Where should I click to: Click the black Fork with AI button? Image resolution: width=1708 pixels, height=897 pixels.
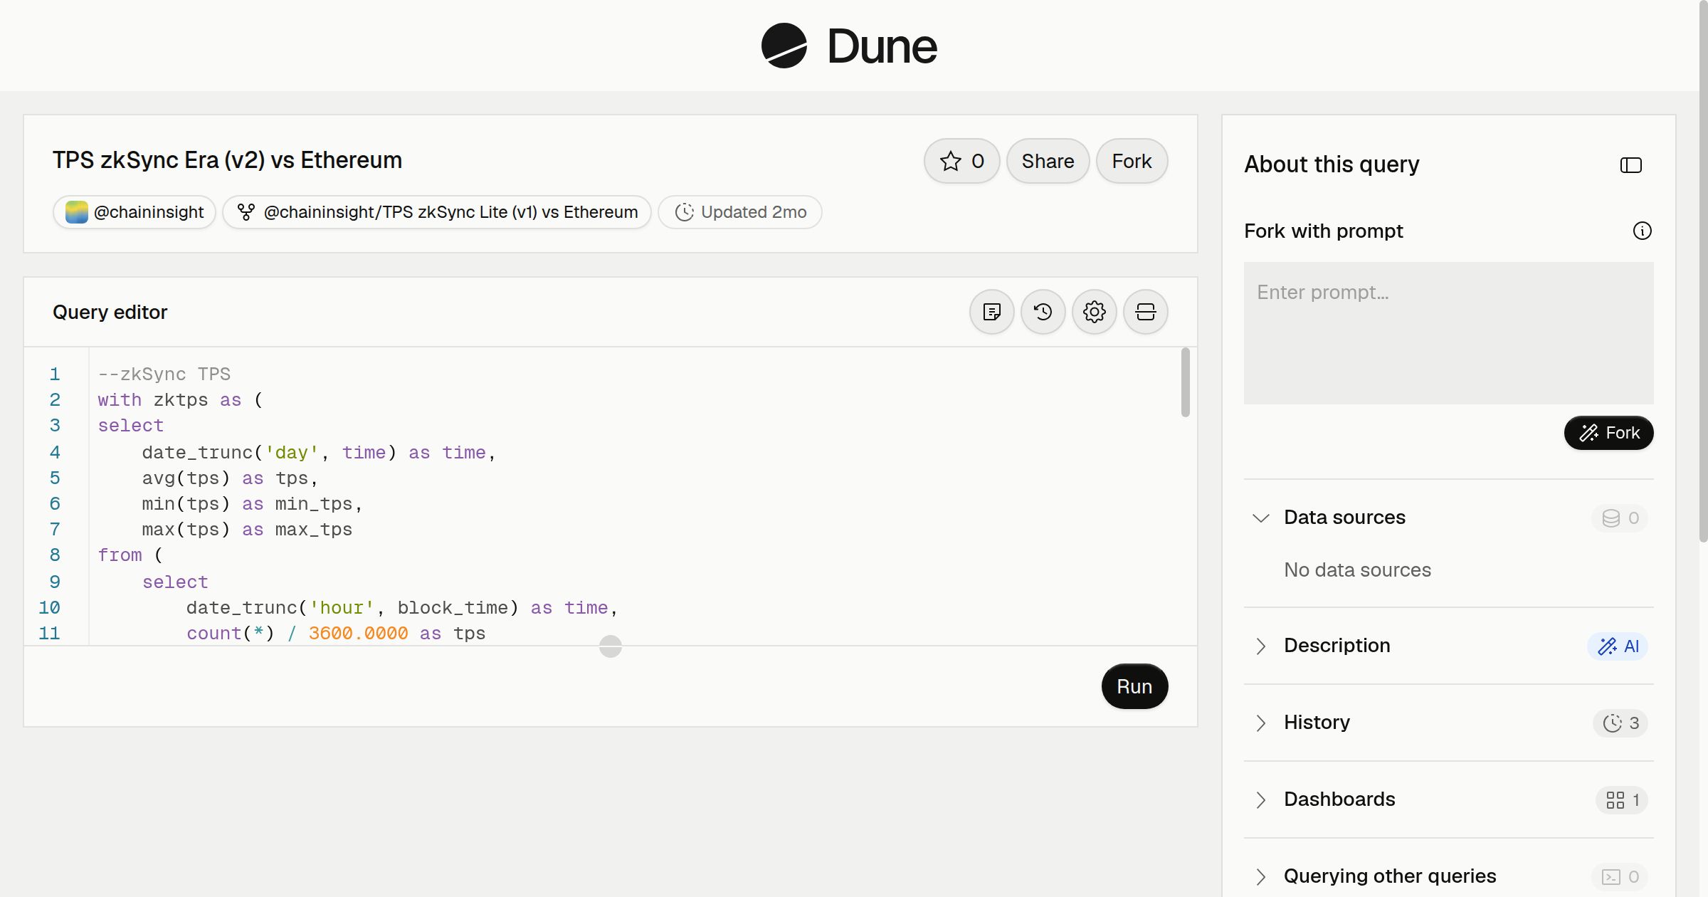1608,433
